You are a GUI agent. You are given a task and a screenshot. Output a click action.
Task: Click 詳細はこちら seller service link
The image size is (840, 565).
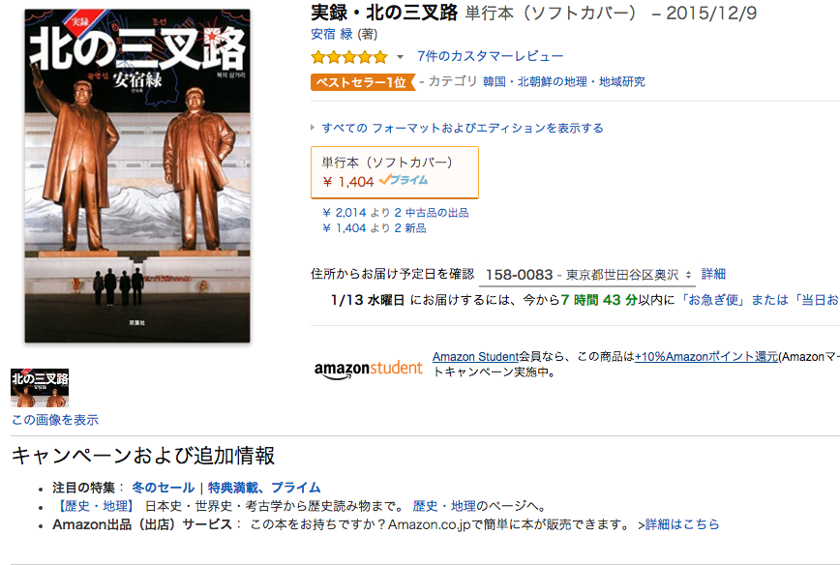pyautogui.click(x=682, y=524)
